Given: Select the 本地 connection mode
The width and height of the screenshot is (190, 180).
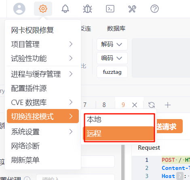Looking at the screenshot, I should [118, 119].
